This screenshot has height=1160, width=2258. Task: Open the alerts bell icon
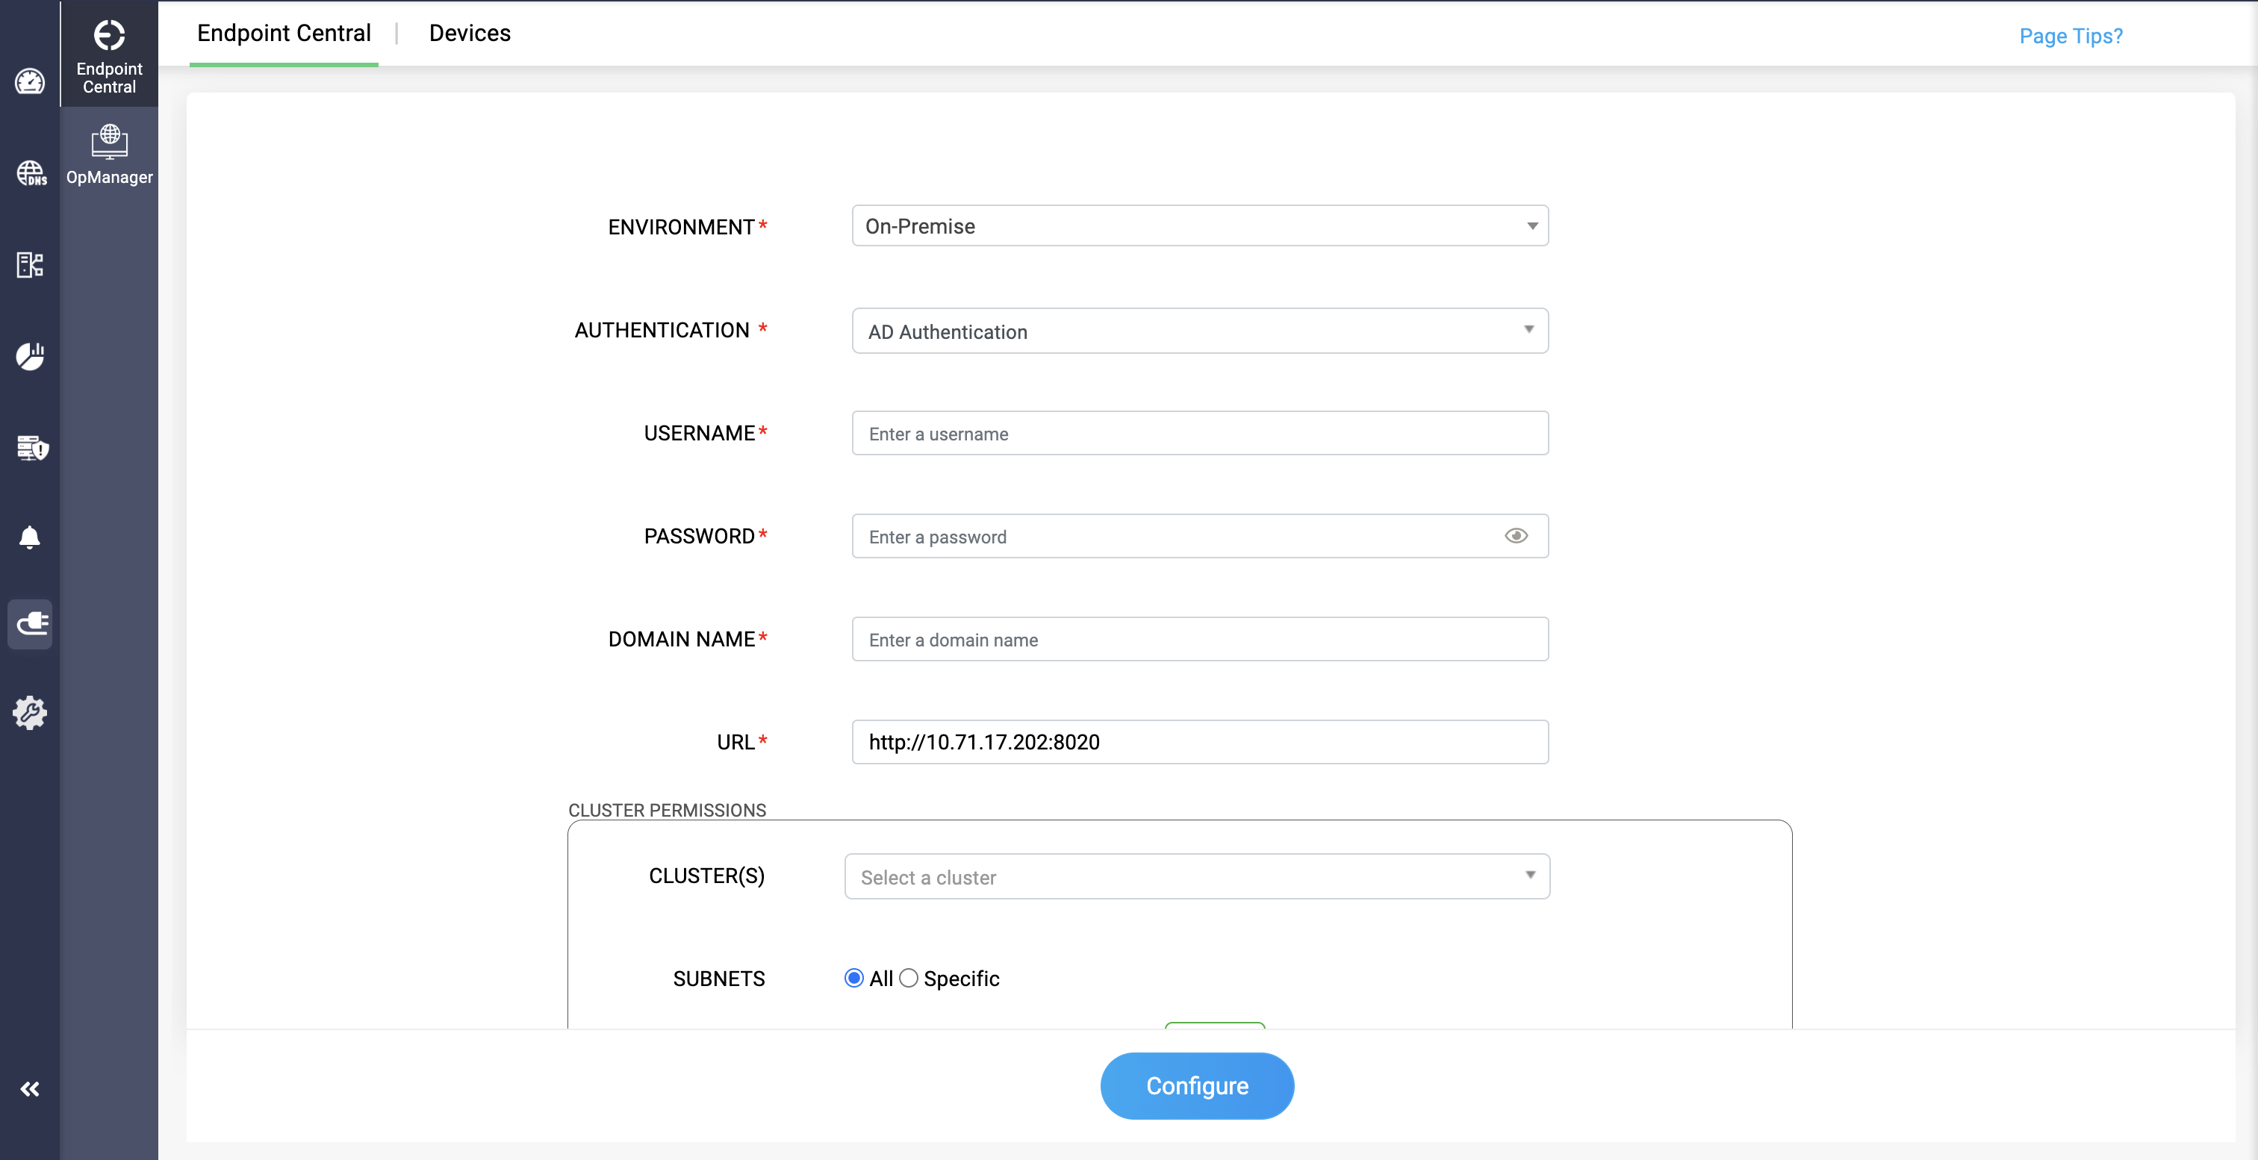tap(30, 537)
